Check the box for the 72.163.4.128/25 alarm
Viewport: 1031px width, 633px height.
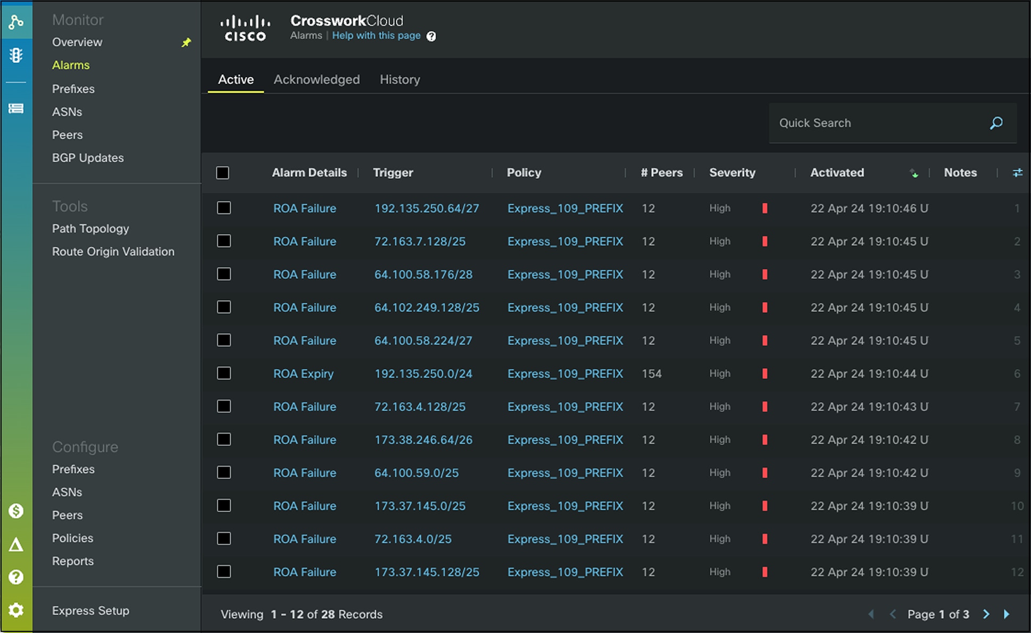[x=224, y=406]
